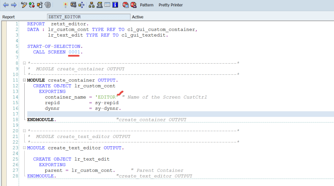Screen dimensions: 334x186
Task: Click 'CALL SCREEN' keywords on line 6
Action: coord(49,52)
